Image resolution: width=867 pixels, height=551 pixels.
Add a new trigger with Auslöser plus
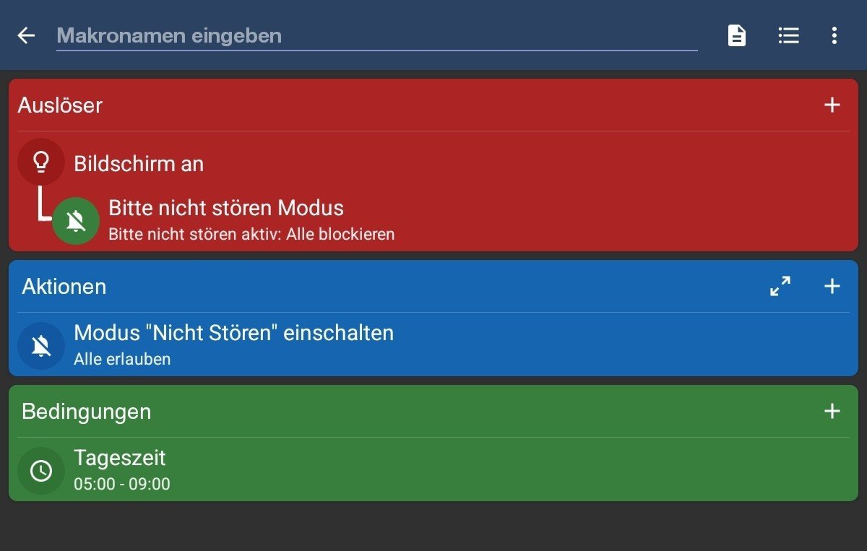click(x=832, y=105)
